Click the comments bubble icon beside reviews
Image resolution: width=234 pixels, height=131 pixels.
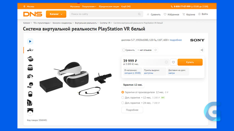(x=155, y=50)
